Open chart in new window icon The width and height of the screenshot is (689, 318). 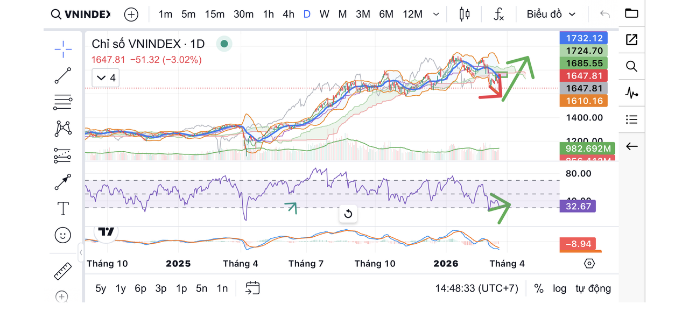(x=631, y=39)
